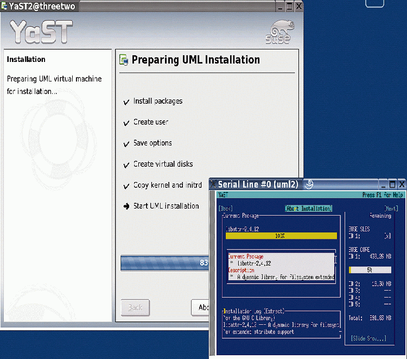The height and width of the screenshot is (359, 407).
Task: Click the disabled Back button in YaST2
Action: (x=135, y=307)
